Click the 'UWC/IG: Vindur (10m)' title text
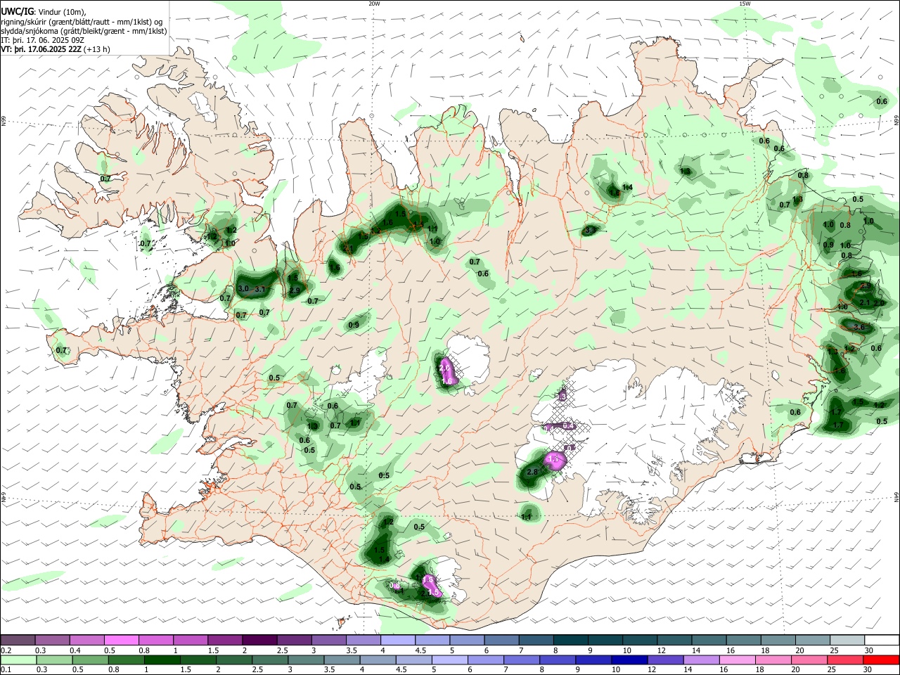 tap(44, 11)
